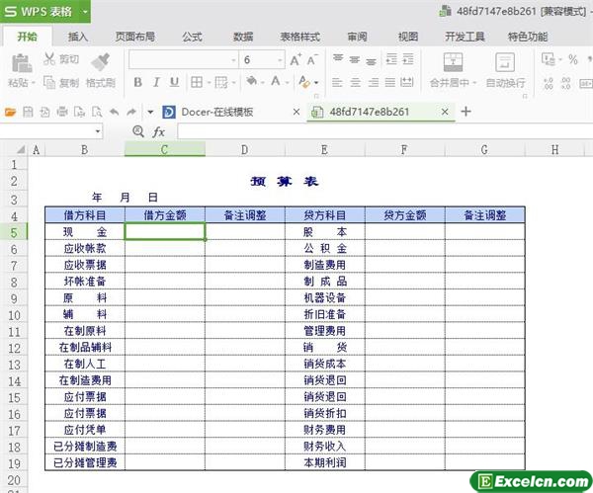Click the Cut scissors icon
This screenshot has height=493, width=593.
[x=49, y=58]
